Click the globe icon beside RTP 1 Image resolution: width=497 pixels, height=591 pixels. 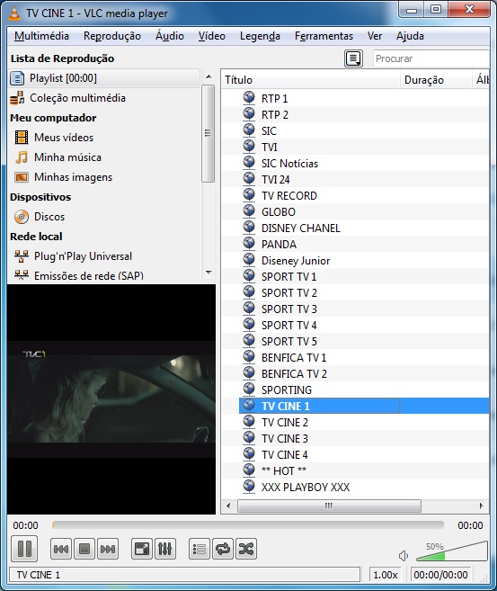tap(249, 98)
